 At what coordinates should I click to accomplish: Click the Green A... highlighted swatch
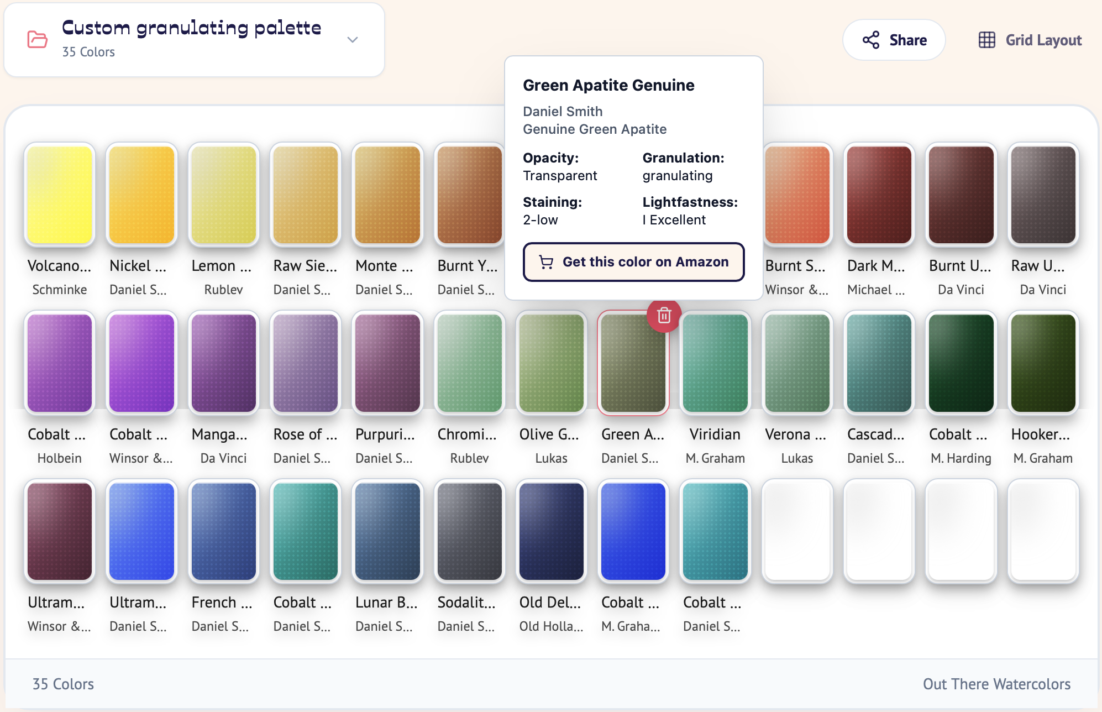pyautogui.click(x=633, y=363)
